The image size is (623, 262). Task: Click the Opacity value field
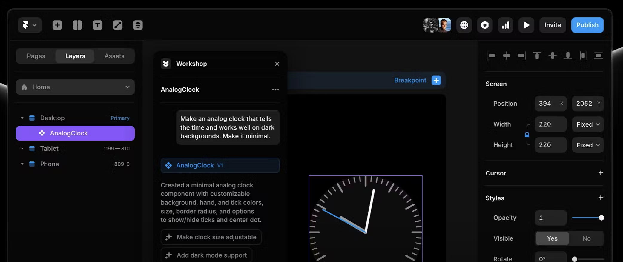point(551,218)
